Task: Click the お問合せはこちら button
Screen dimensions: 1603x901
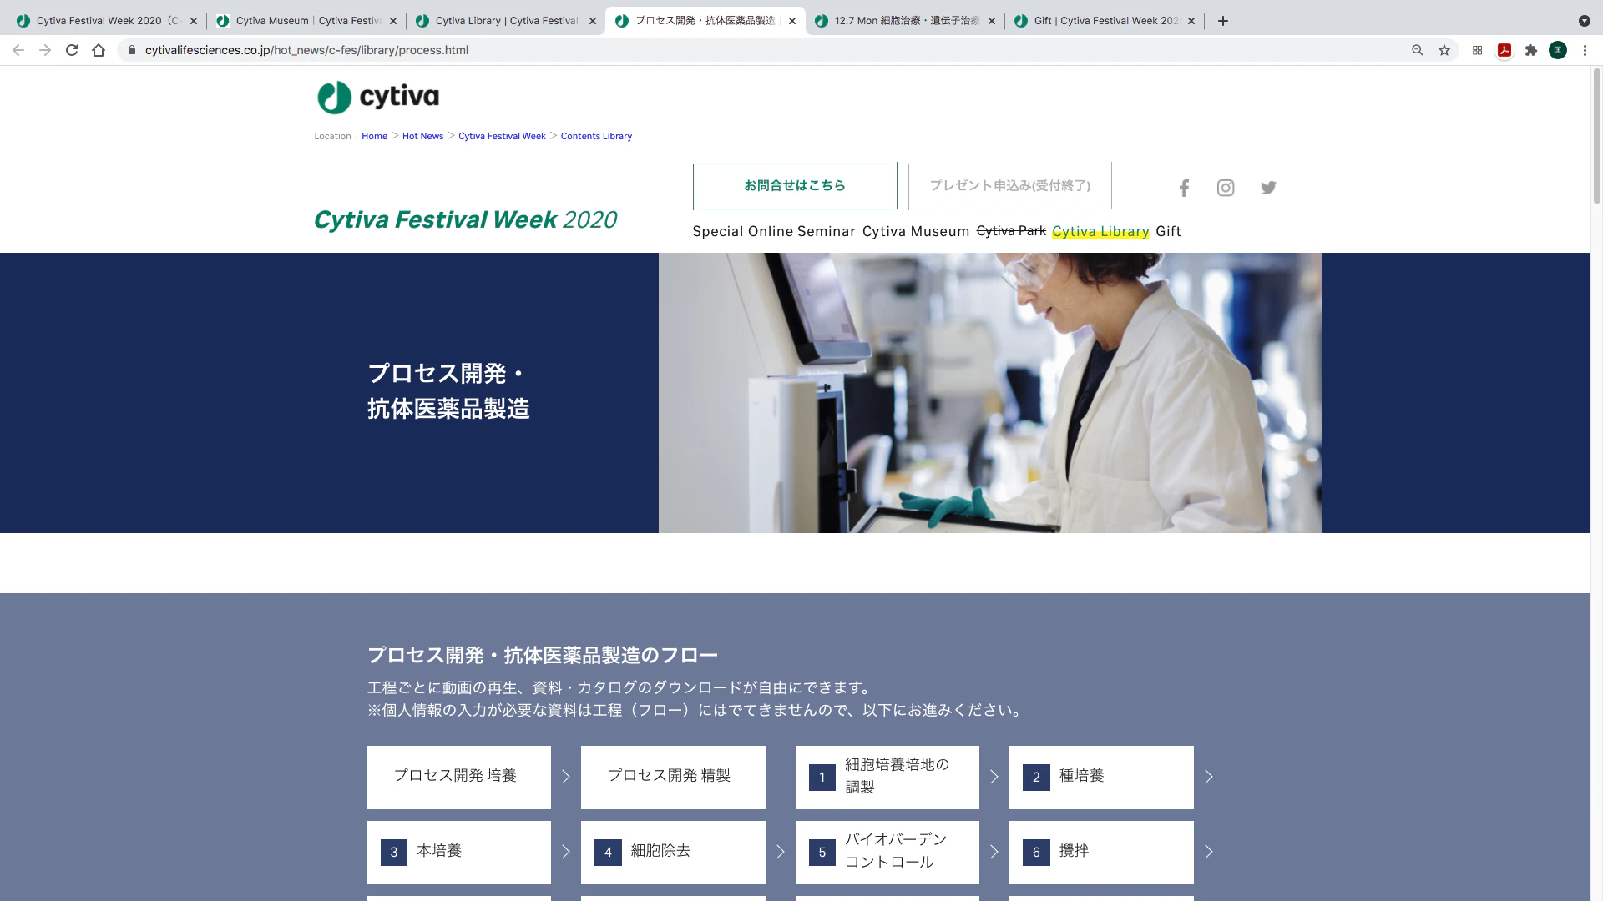Action: click(x=795, y=186)
